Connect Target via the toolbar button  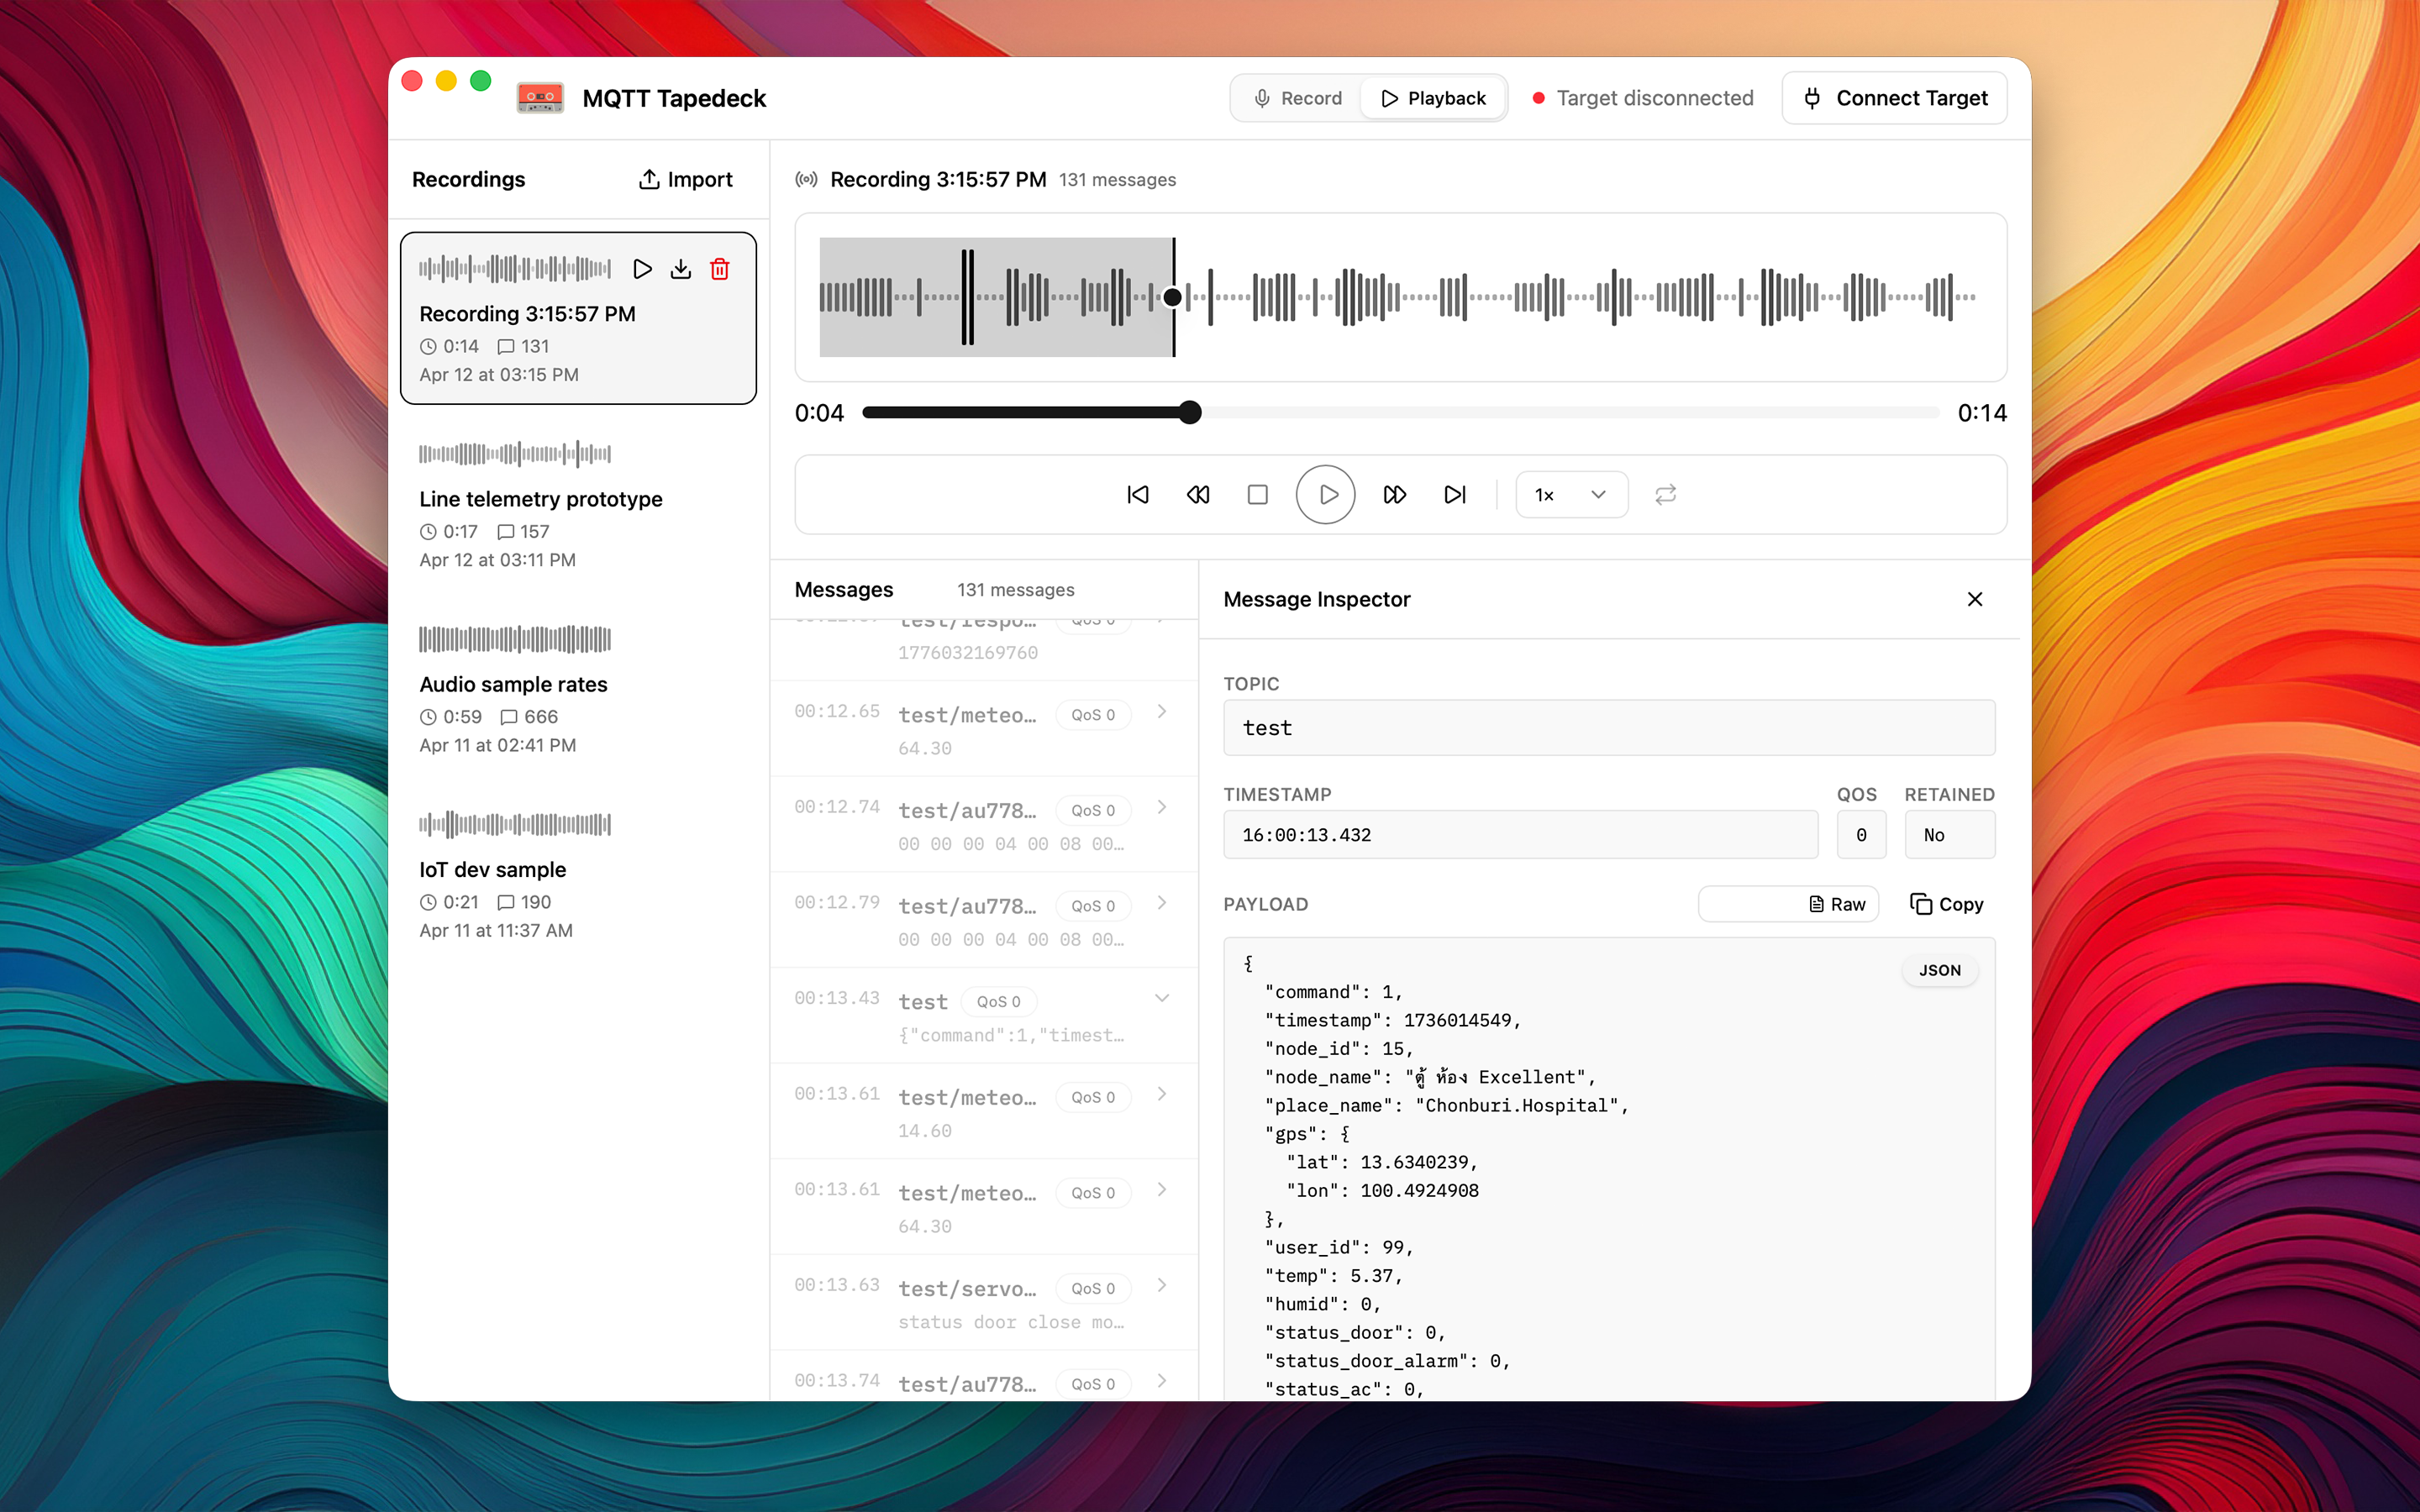1893,97
